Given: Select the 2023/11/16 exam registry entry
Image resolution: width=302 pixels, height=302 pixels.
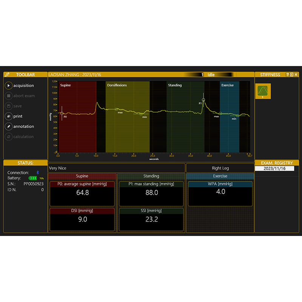Looking at the screenshot, I should pyautogui.click(x=274, y=168).
